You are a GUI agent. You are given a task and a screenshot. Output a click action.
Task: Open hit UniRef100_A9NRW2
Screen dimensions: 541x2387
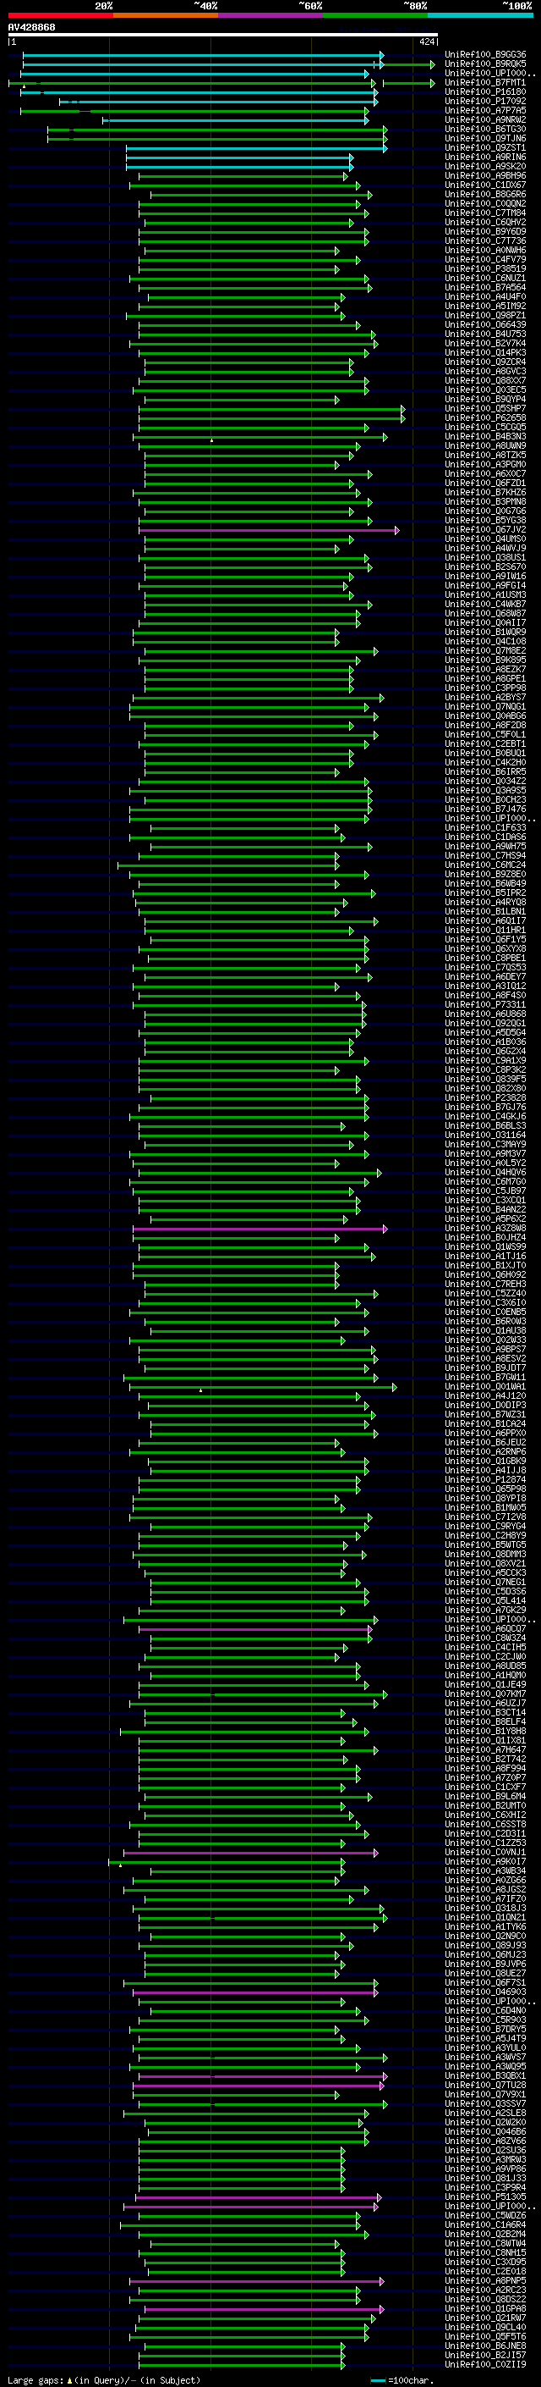click(x=485, y=120)
